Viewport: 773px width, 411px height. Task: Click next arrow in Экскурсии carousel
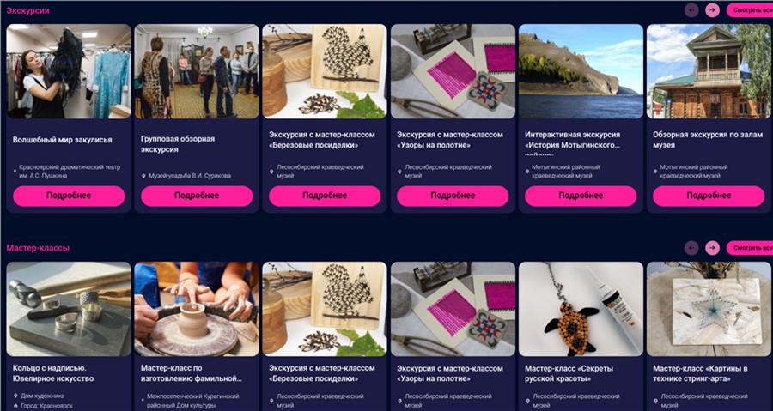pyautogui.click(x=712, y=10)
